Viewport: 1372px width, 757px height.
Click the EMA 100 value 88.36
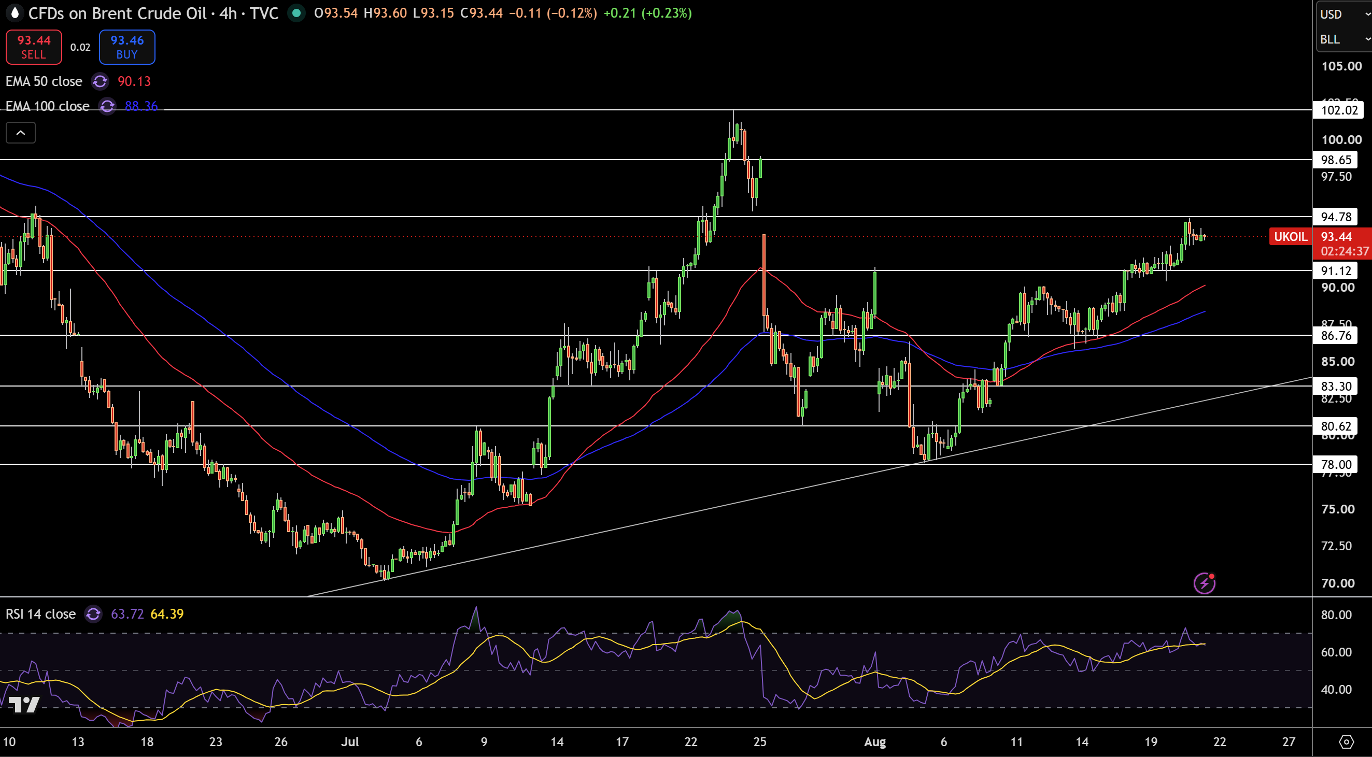tap(141, 106)
